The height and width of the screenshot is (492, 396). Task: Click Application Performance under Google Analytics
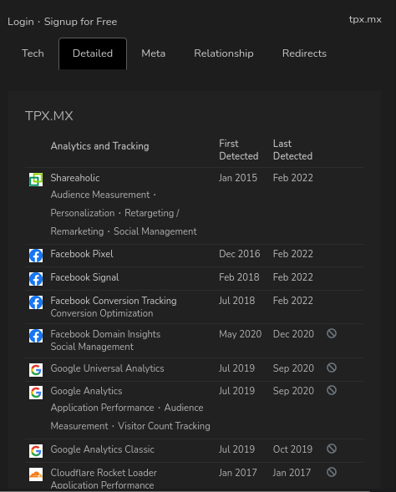pyautogui.click(x=102, y=408)
